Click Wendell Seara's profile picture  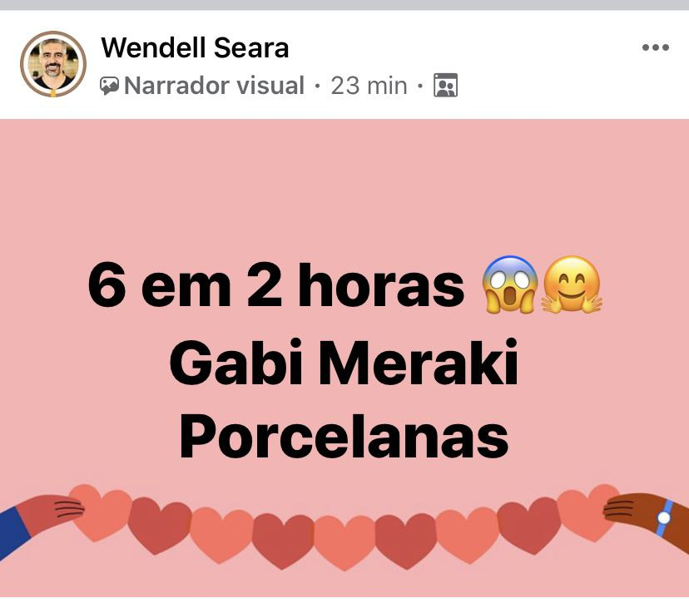[53, 64]
